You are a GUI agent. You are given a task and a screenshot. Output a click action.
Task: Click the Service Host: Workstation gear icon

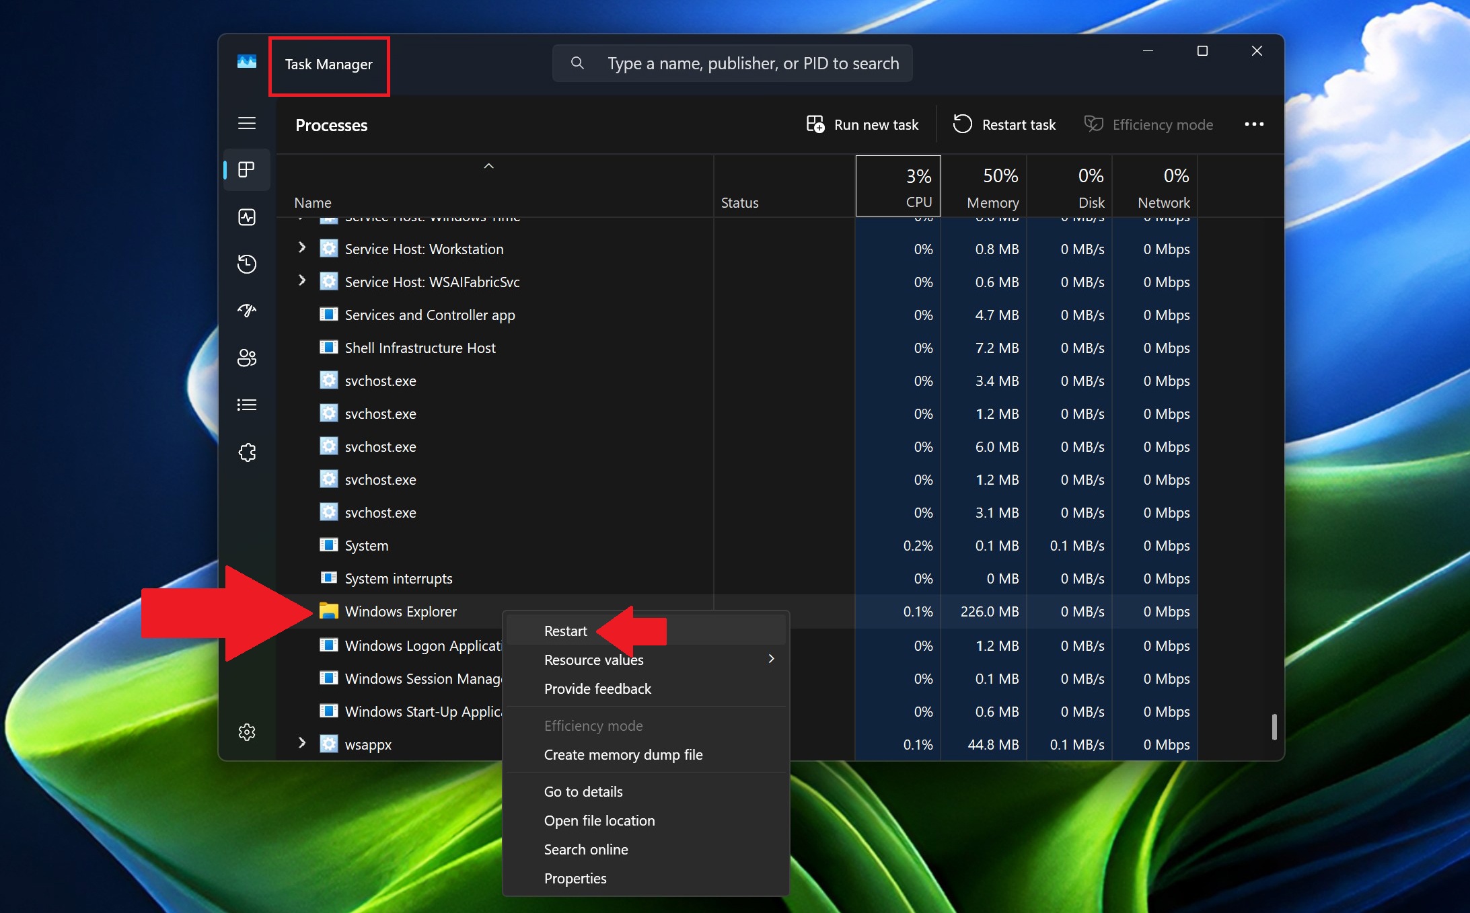tap(328, 248)
